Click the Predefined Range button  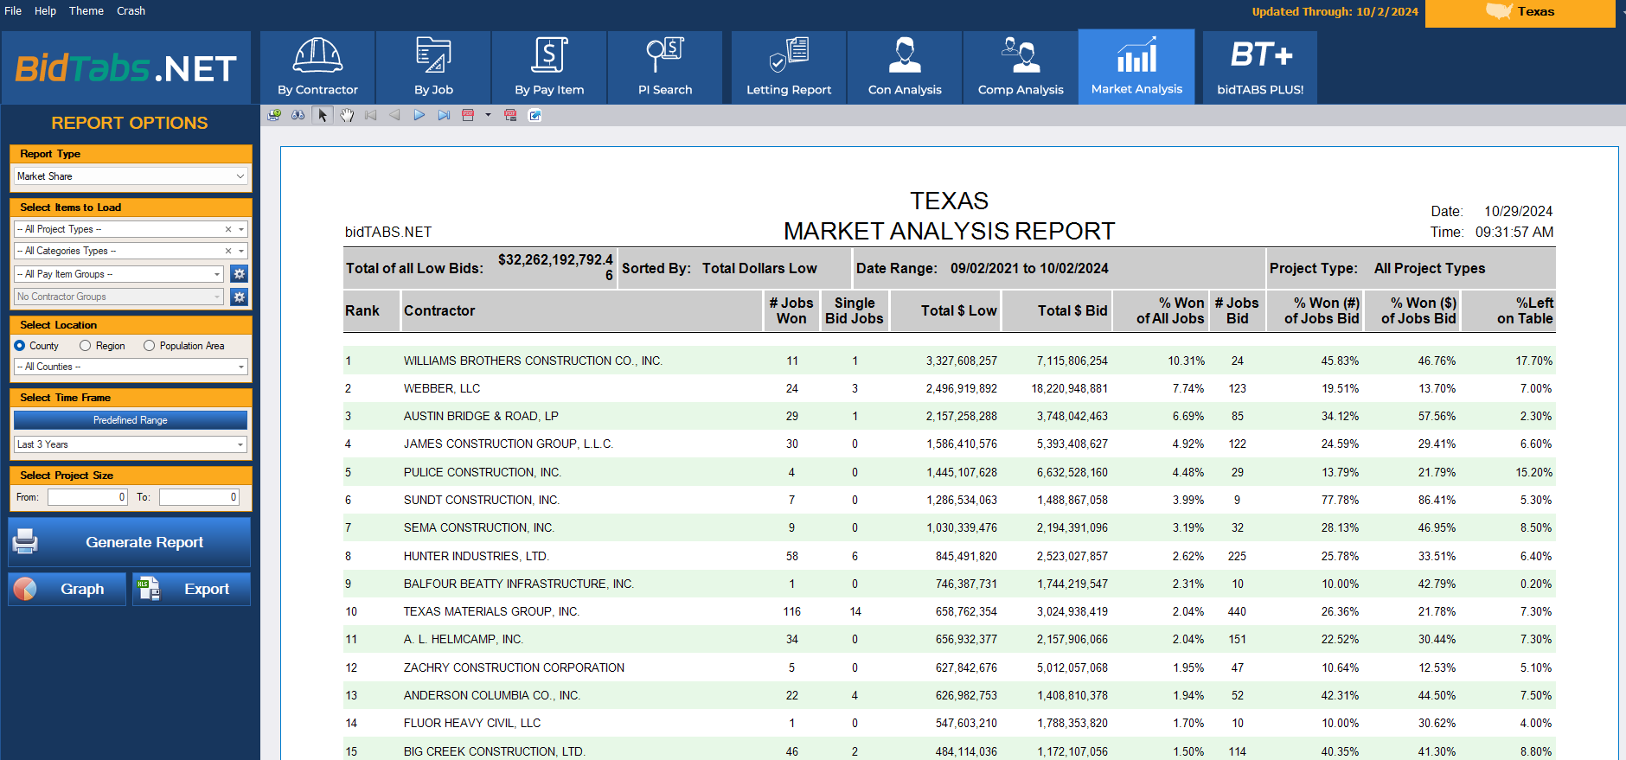[x=131, y=420]
